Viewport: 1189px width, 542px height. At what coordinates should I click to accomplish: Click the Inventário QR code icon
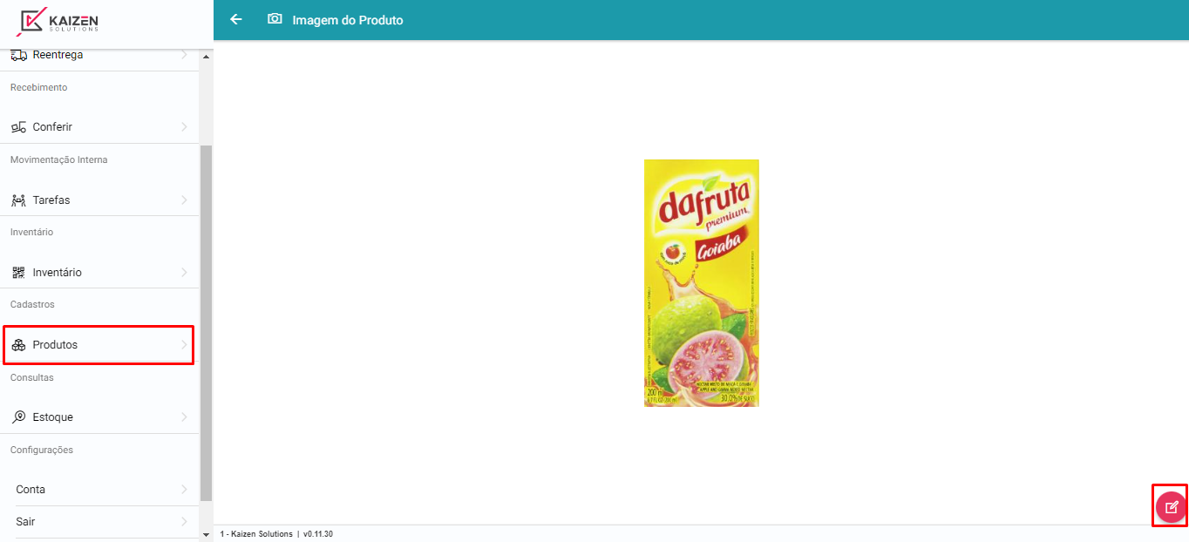[x=18, y=273]
